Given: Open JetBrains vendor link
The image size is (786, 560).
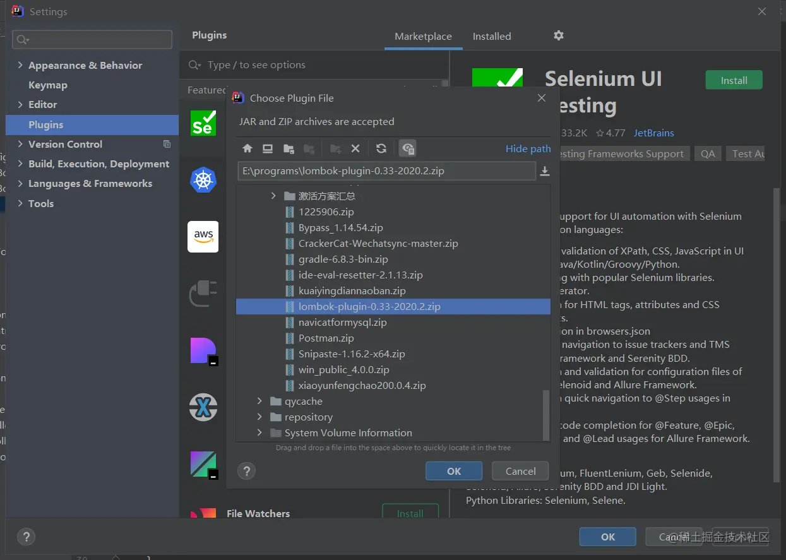Looking at the screenshot, I should click(654, 133).
